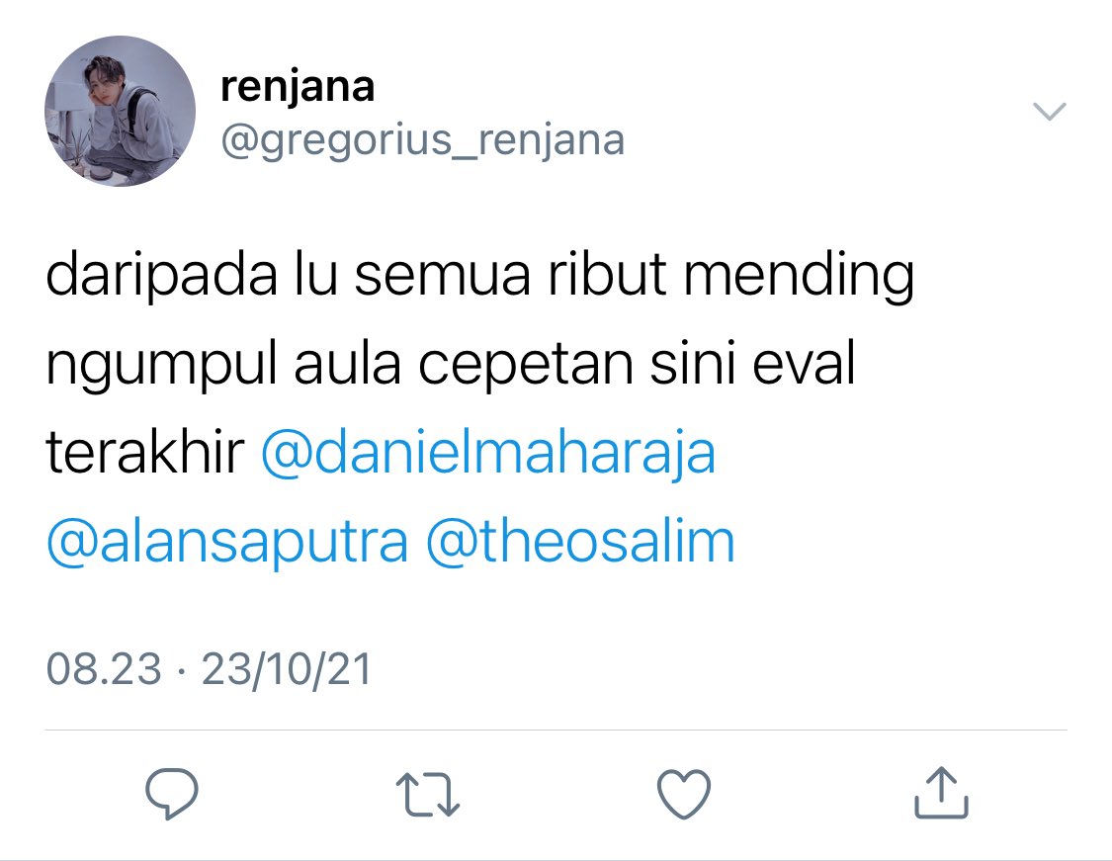Open the @danielmaharaja mention
Screen dimensions: 1112x861
coord(488,453)
